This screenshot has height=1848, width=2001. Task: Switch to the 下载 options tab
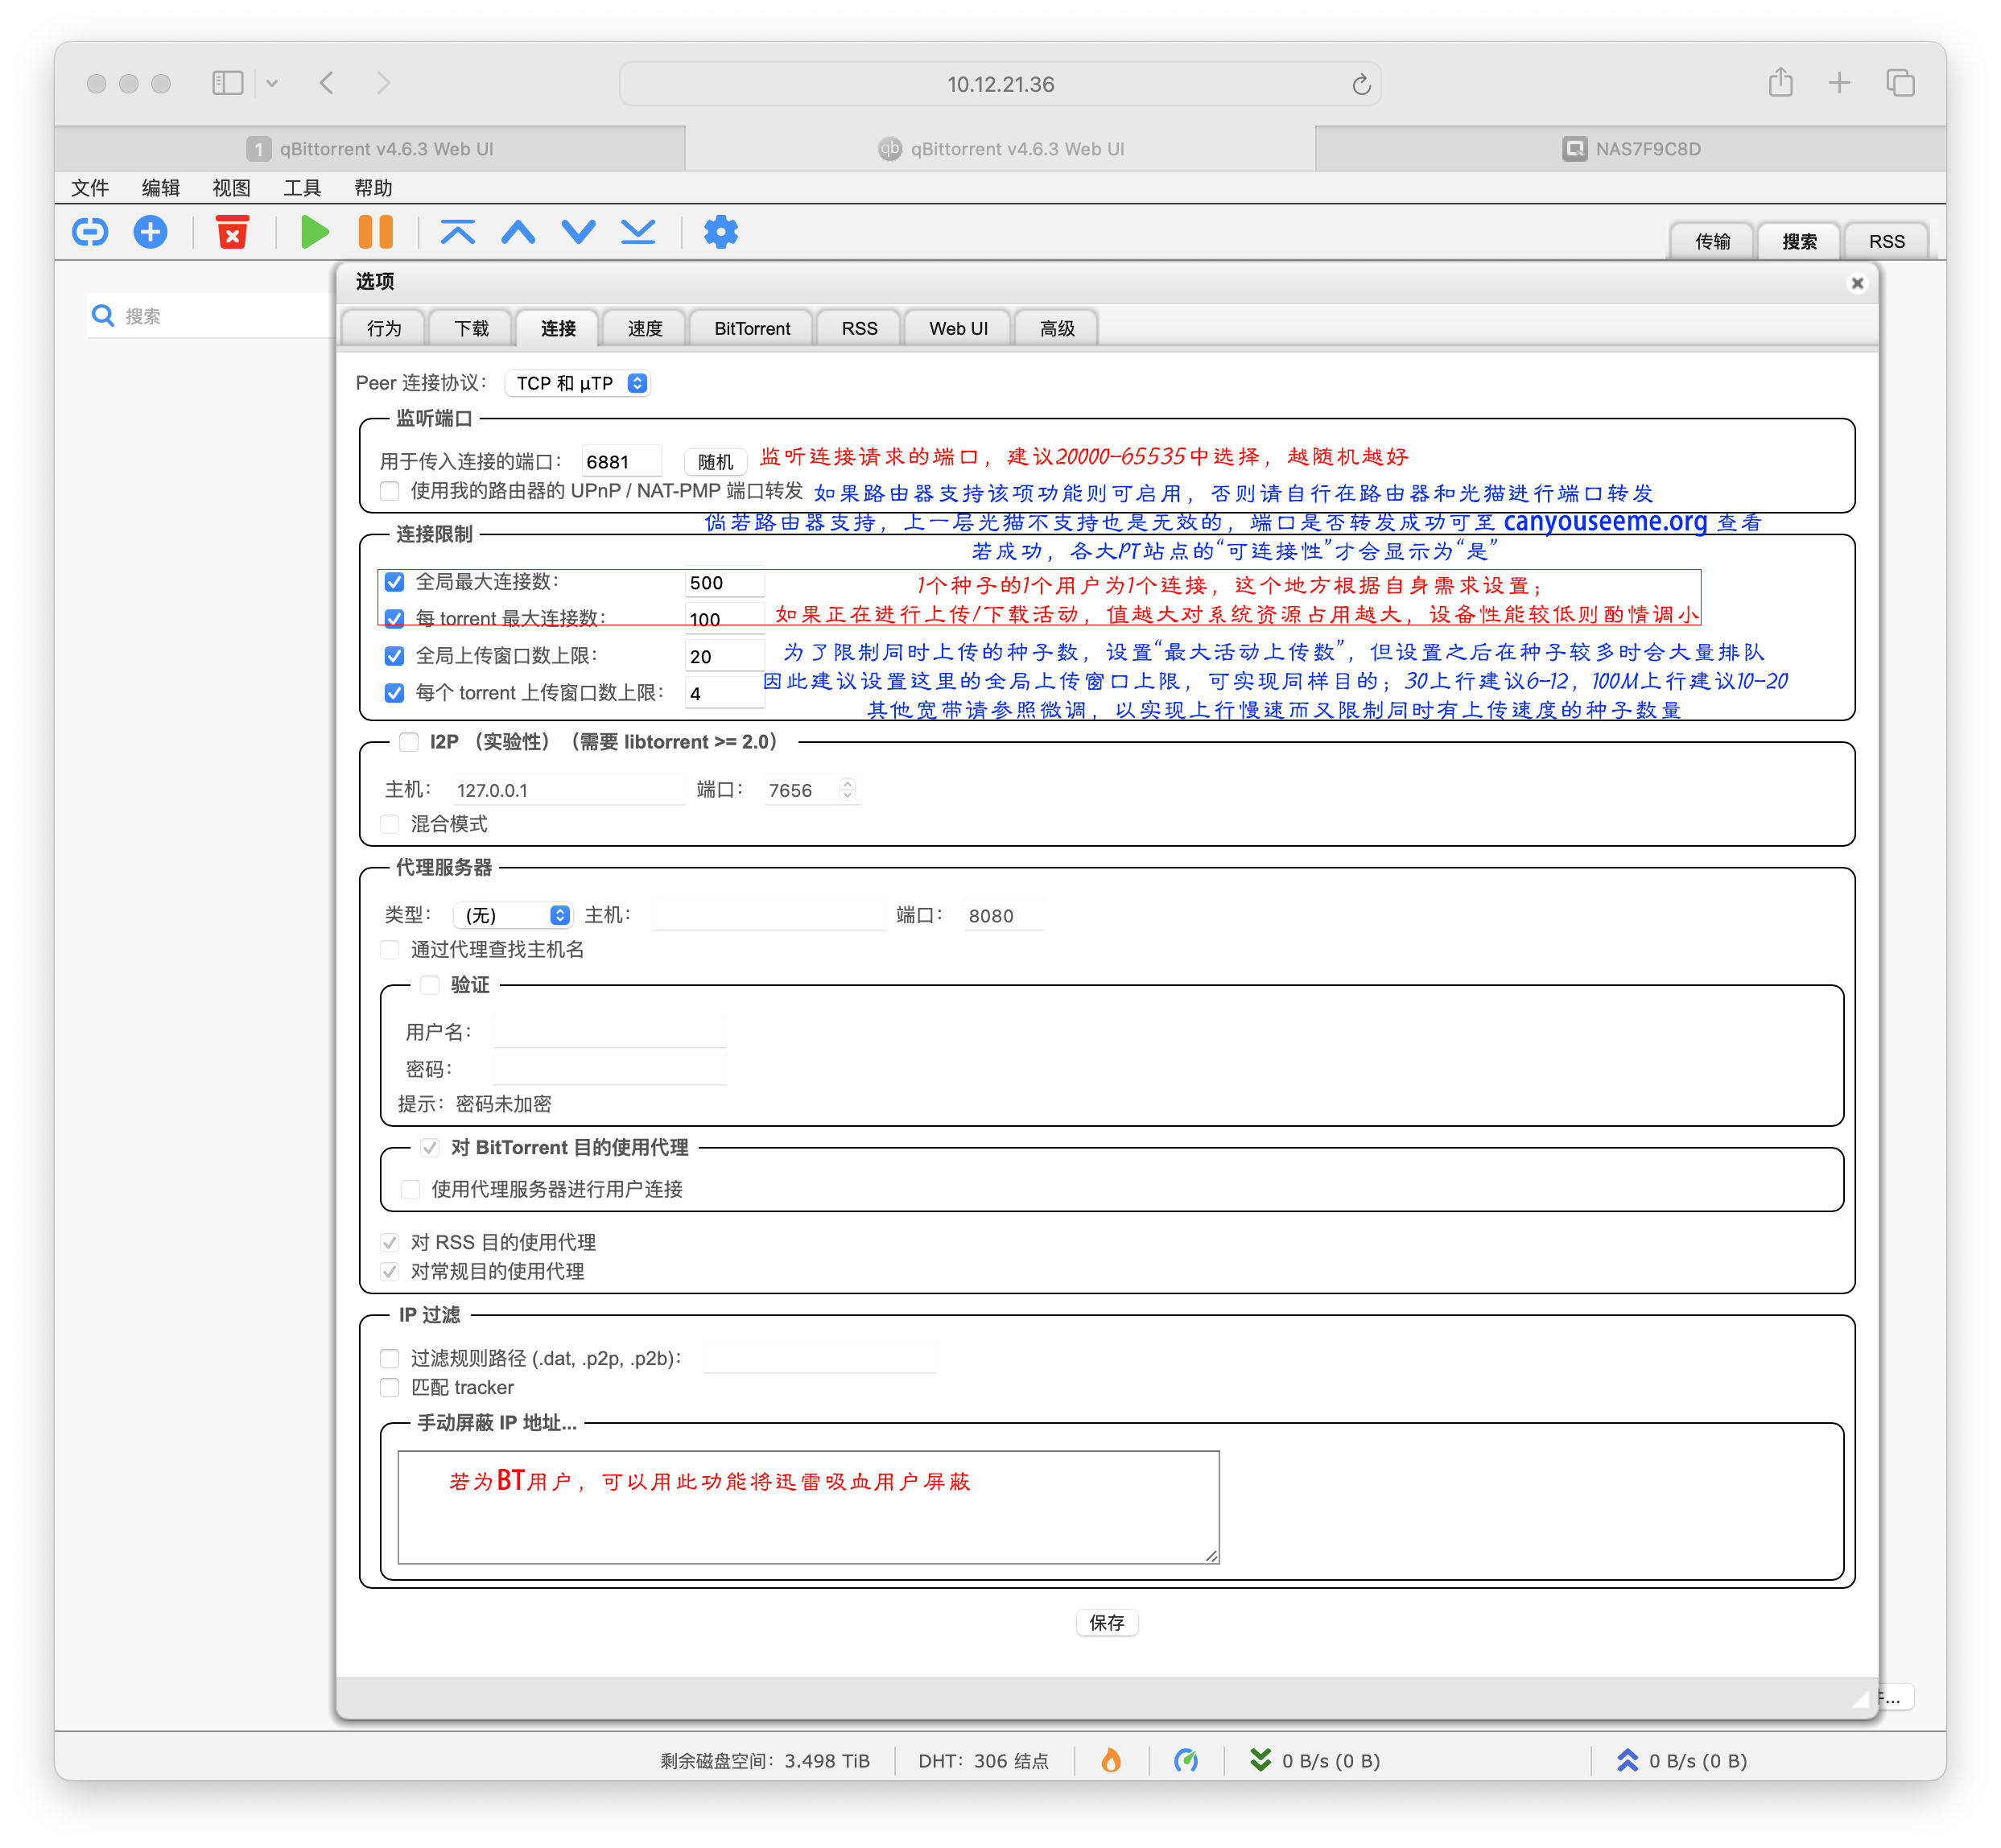[471, 329]
